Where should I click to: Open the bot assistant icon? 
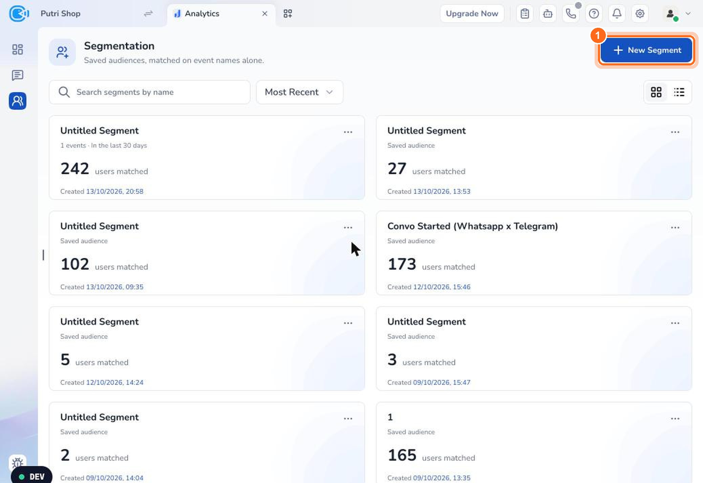[548, 14]
